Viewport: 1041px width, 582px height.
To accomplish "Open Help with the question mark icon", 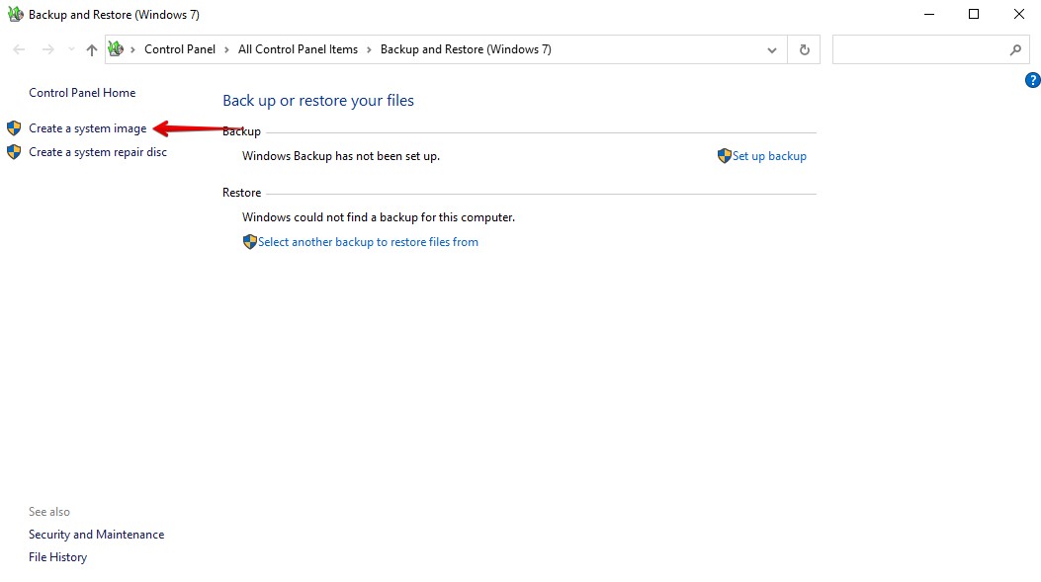I will pyautogui.click(x=1032, y=80).
